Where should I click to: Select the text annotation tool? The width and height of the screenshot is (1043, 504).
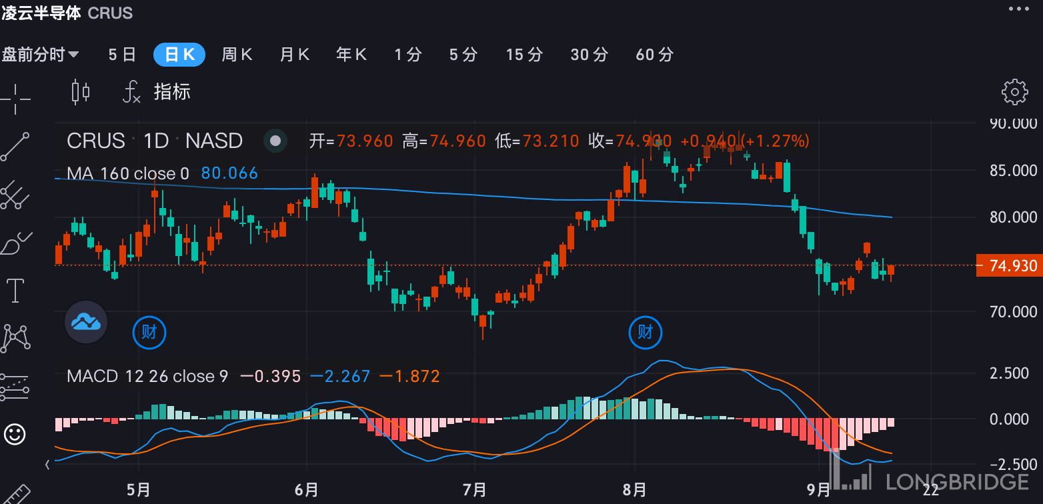[x=15, y=291]
